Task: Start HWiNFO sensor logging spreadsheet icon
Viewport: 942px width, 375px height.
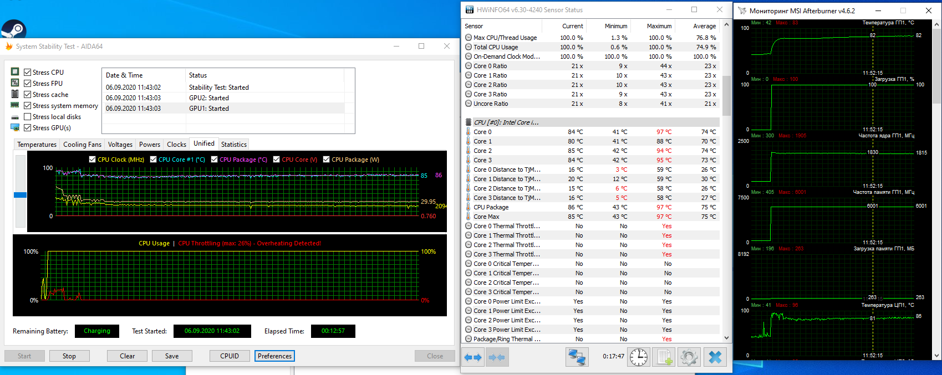Action: click(664, 357)
